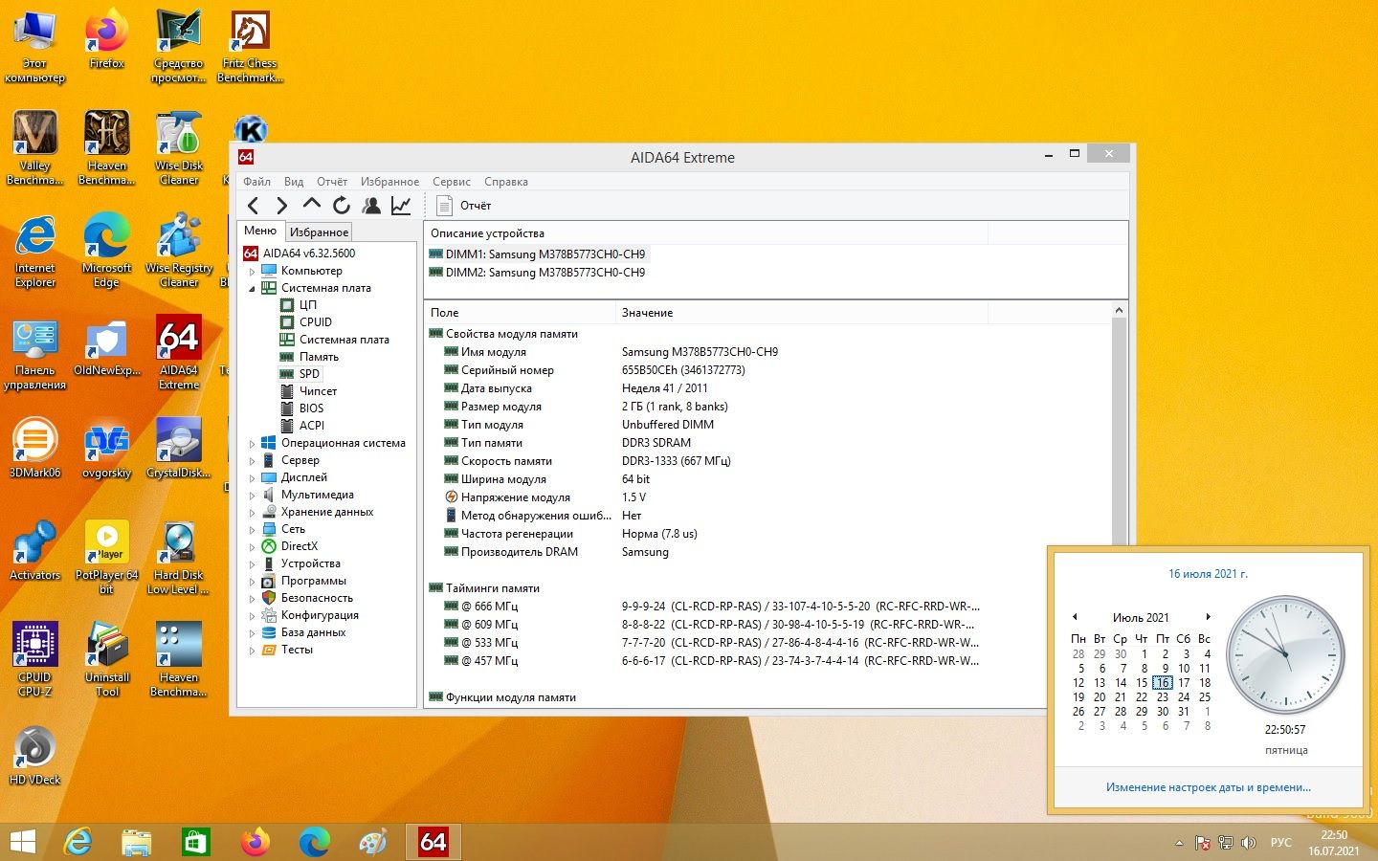Open the Файл menu
The width and height of the screenshot is (1378, 861).
[256, 182]
